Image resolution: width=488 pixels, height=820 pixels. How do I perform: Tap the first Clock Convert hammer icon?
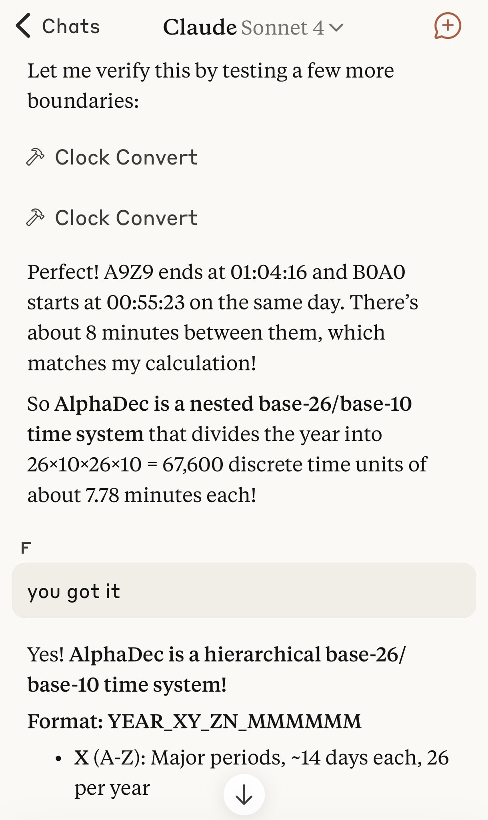[35, 157]
